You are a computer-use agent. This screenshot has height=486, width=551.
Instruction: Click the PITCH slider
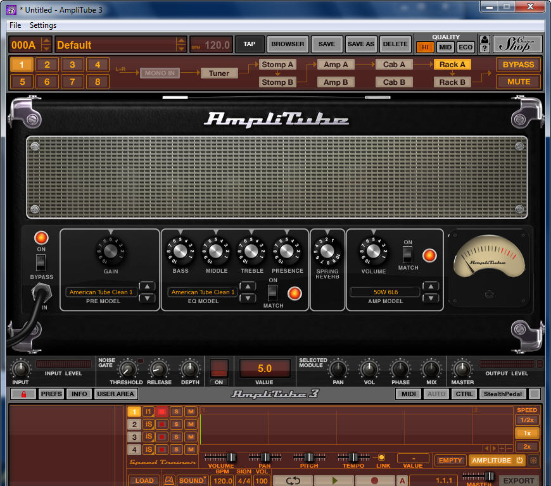coord(309,457)
